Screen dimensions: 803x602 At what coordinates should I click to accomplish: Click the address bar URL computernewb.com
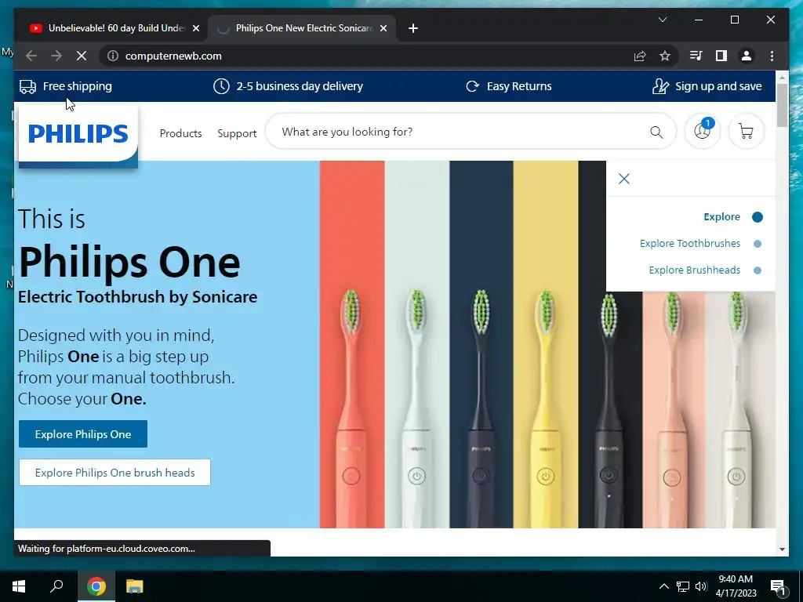[x=173, y=56]
